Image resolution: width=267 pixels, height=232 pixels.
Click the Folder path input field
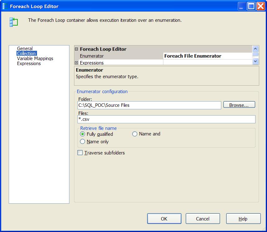point(149,105)
